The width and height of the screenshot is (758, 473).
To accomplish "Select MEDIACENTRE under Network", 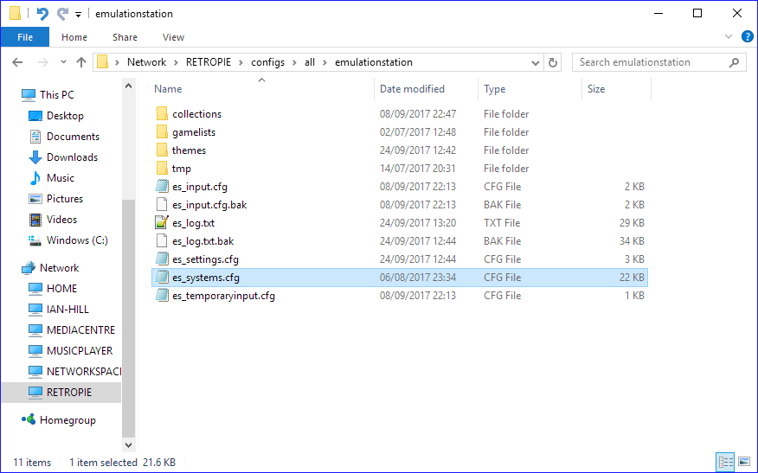I will pyautogui.click(x=80, y=330).
